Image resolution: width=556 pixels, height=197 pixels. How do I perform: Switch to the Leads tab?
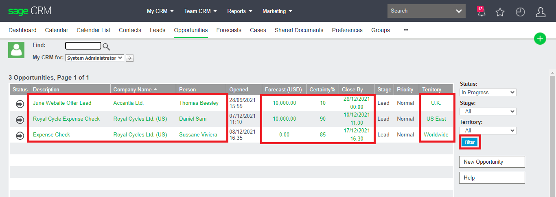pos(158,30)
